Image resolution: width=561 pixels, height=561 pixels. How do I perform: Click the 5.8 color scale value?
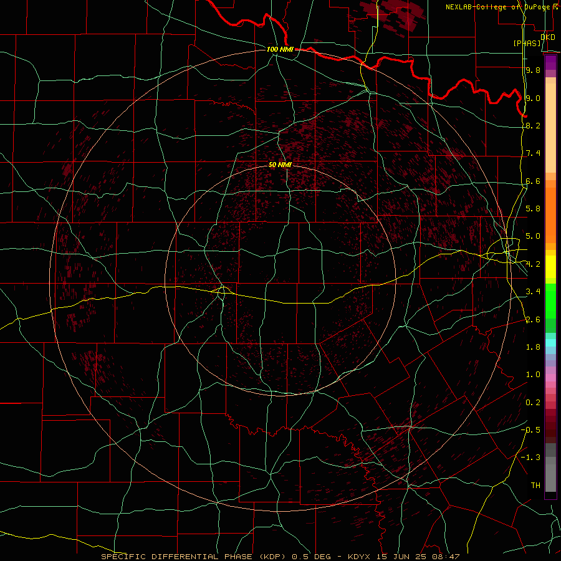pyautogui.click(x=533, y=209)
